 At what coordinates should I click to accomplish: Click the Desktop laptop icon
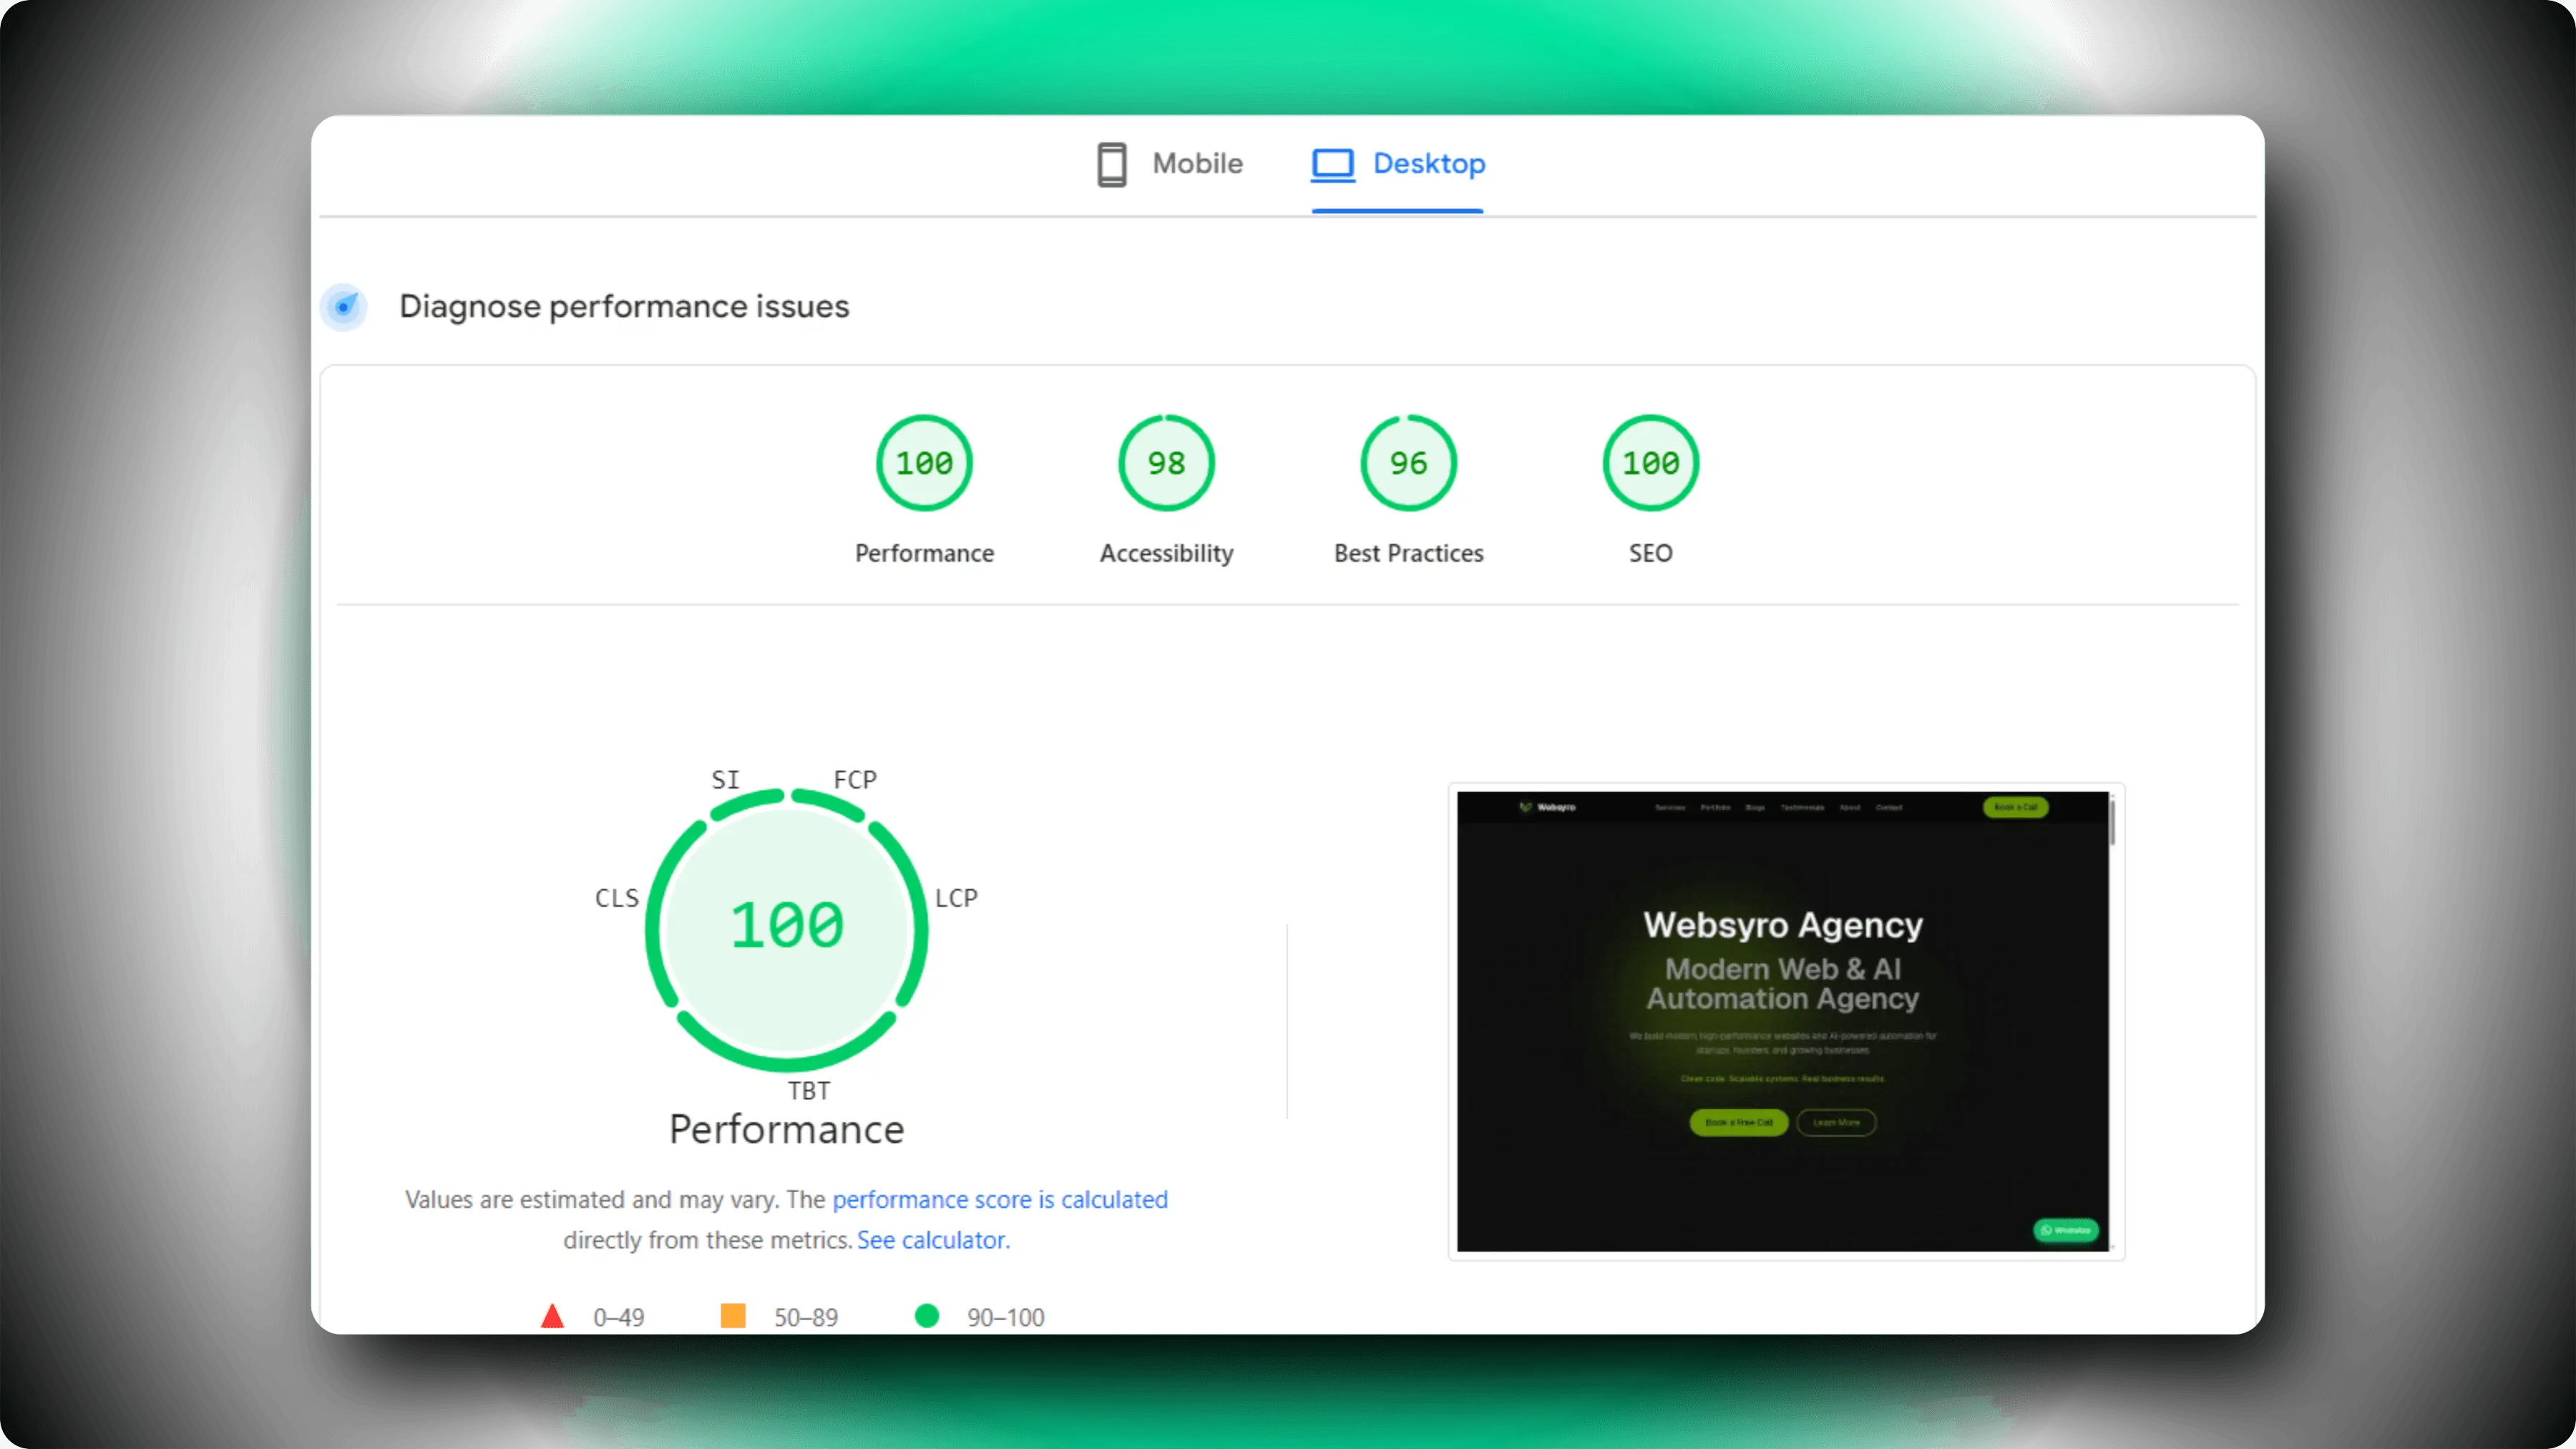(x=1332, y=164)
